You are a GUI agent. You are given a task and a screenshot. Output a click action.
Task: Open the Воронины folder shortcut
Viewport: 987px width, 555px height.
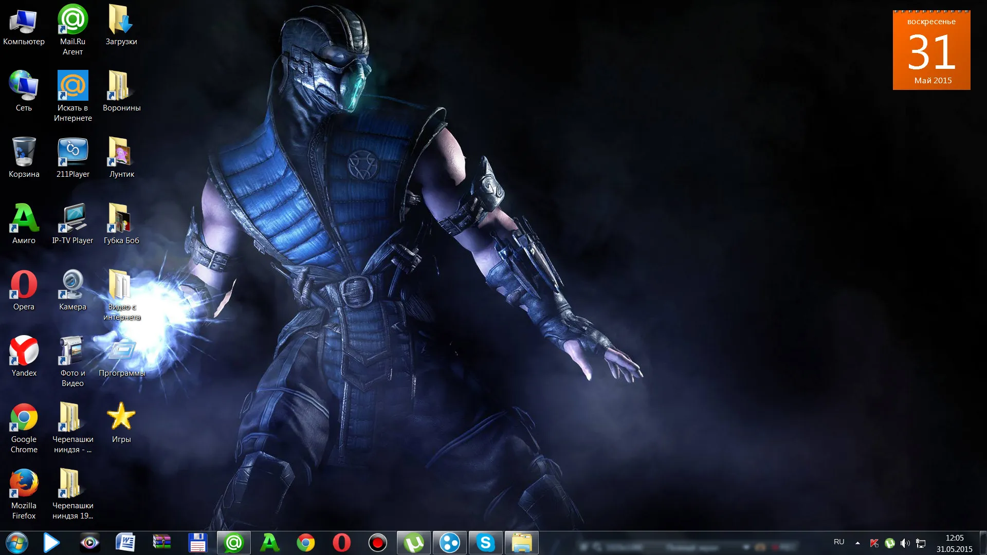121,91
